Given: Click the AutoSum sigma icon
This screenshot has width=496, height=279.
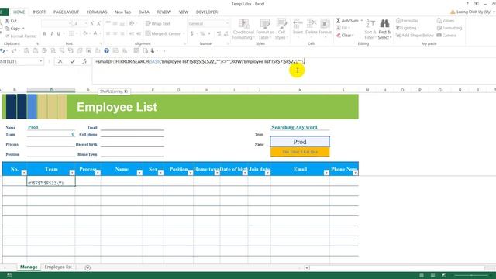Looking at the screenshot, I should [x=338, y=21].
